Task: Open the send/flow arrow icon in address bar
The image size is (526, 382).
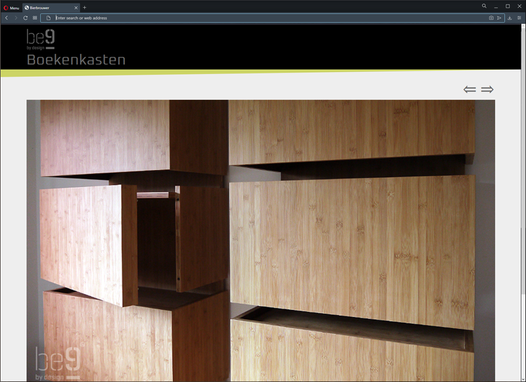Action: click(x=499, y=18)
